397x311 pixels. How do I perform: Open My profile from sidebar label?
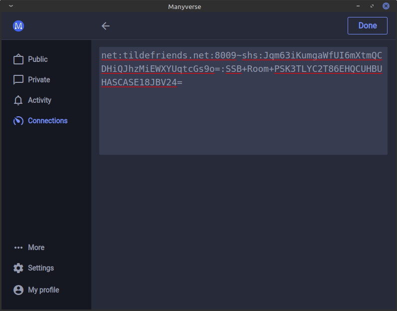pos(43,290)
